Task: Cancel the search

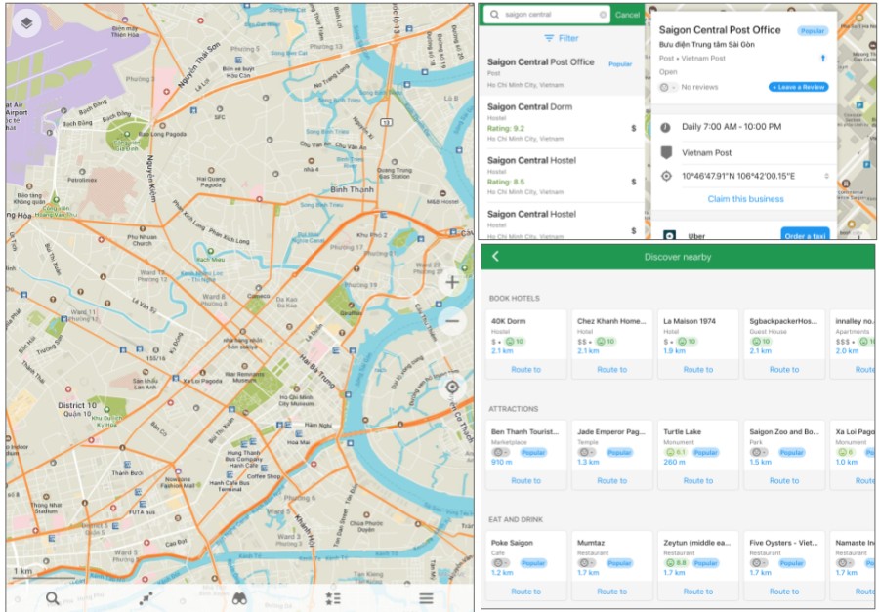Action: (628, 15)
